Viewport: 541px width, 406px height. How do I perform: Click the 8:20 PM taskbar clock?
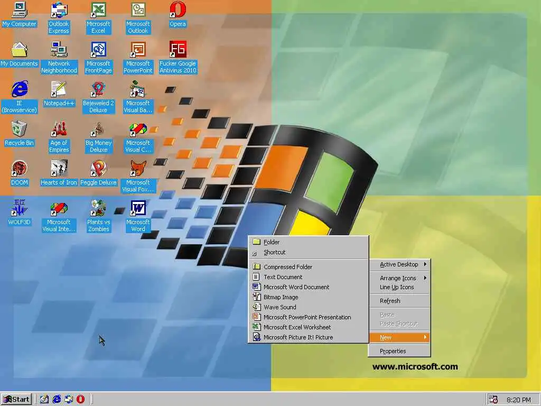[519, 400]
